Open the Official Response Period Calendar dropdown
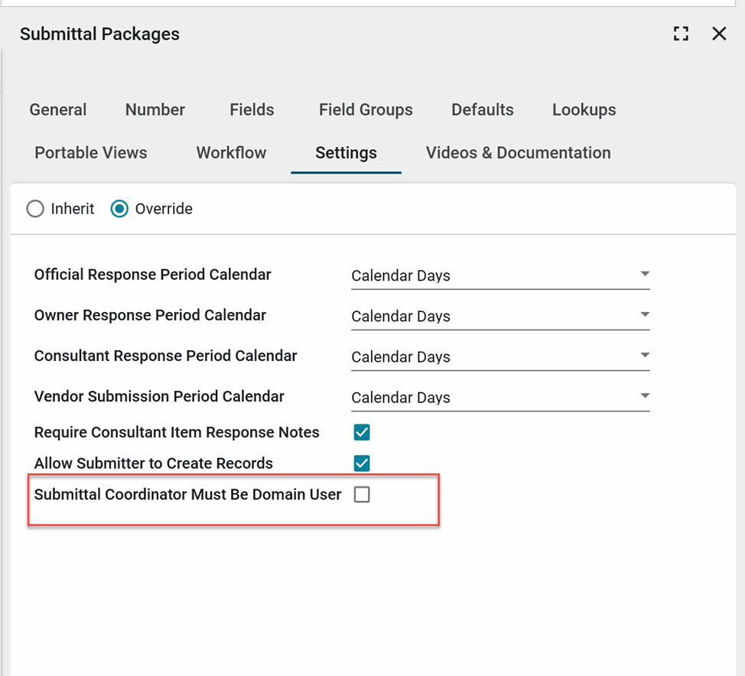Viewport: 745px width, 676px height. pyautogui.click(x=500, y=275)
